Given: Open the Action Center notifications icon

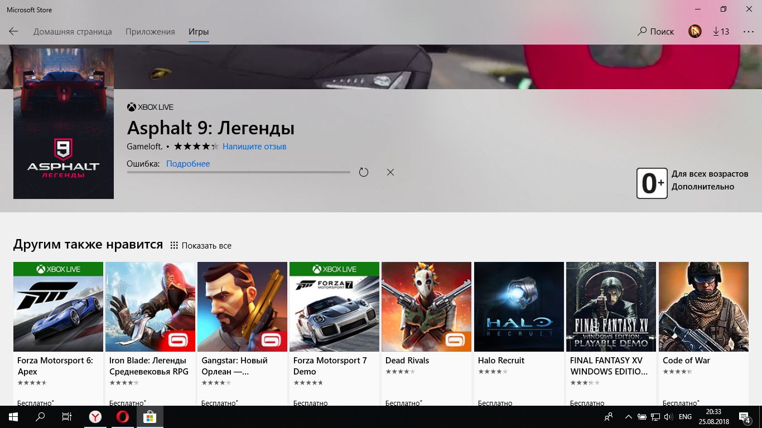Looking at the screenshot, I should coord(745,417).
